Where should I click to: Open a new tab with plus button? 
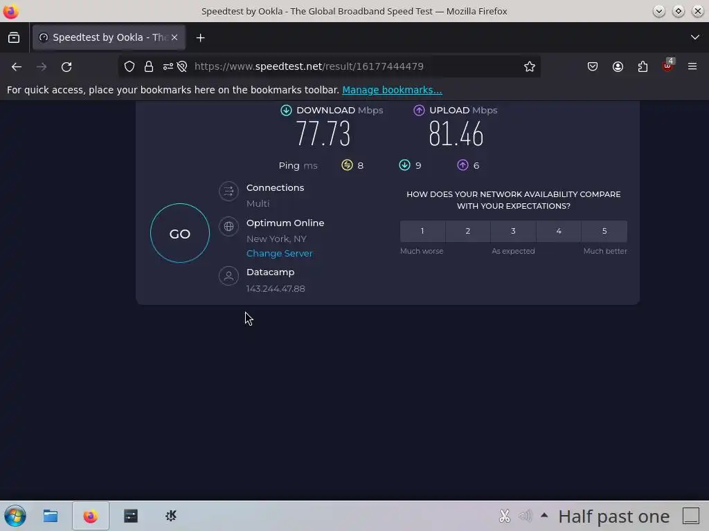click(x=200, y=38)
